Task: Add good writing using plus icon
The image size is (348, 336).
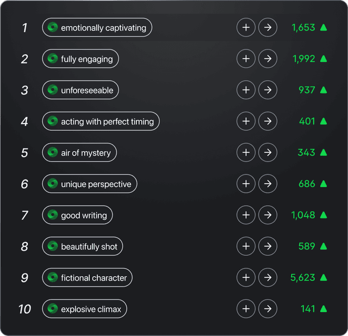Action: 246,215
